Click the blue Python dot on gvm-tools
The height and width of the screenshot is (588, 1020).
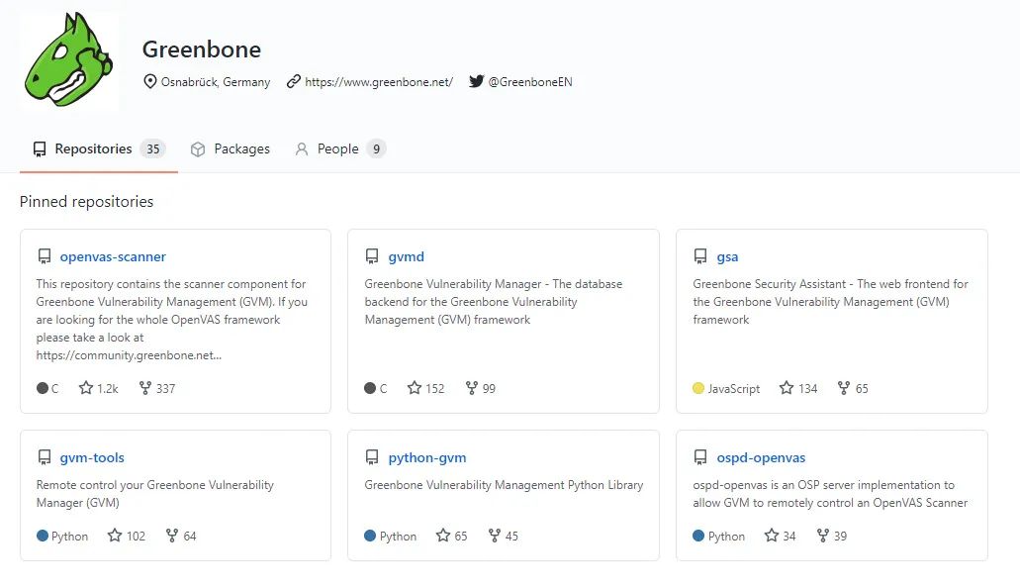coord(43,536)
